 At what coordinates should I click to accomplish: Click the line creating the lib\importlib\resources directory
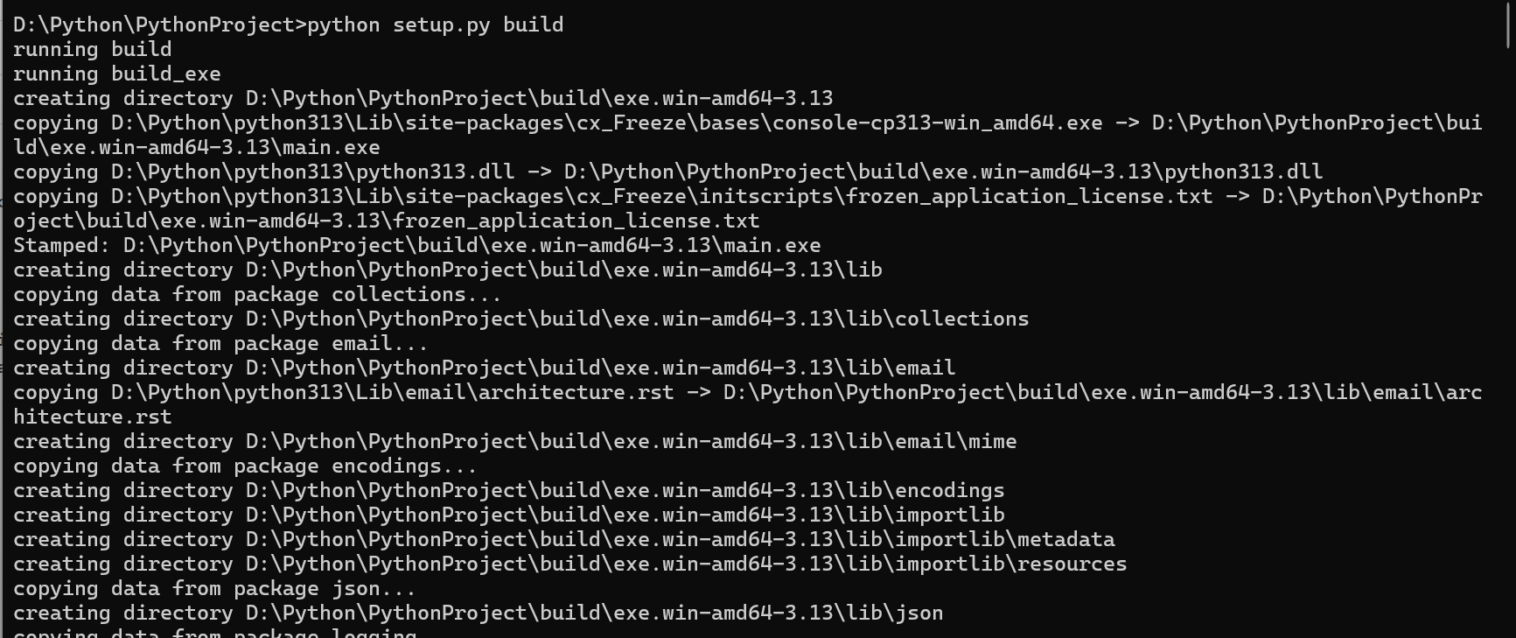[569, 564]
